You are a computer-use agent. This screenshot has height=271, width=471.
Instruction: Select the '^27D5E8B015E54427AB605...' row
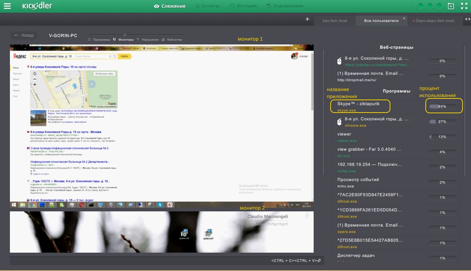(397, 243)
